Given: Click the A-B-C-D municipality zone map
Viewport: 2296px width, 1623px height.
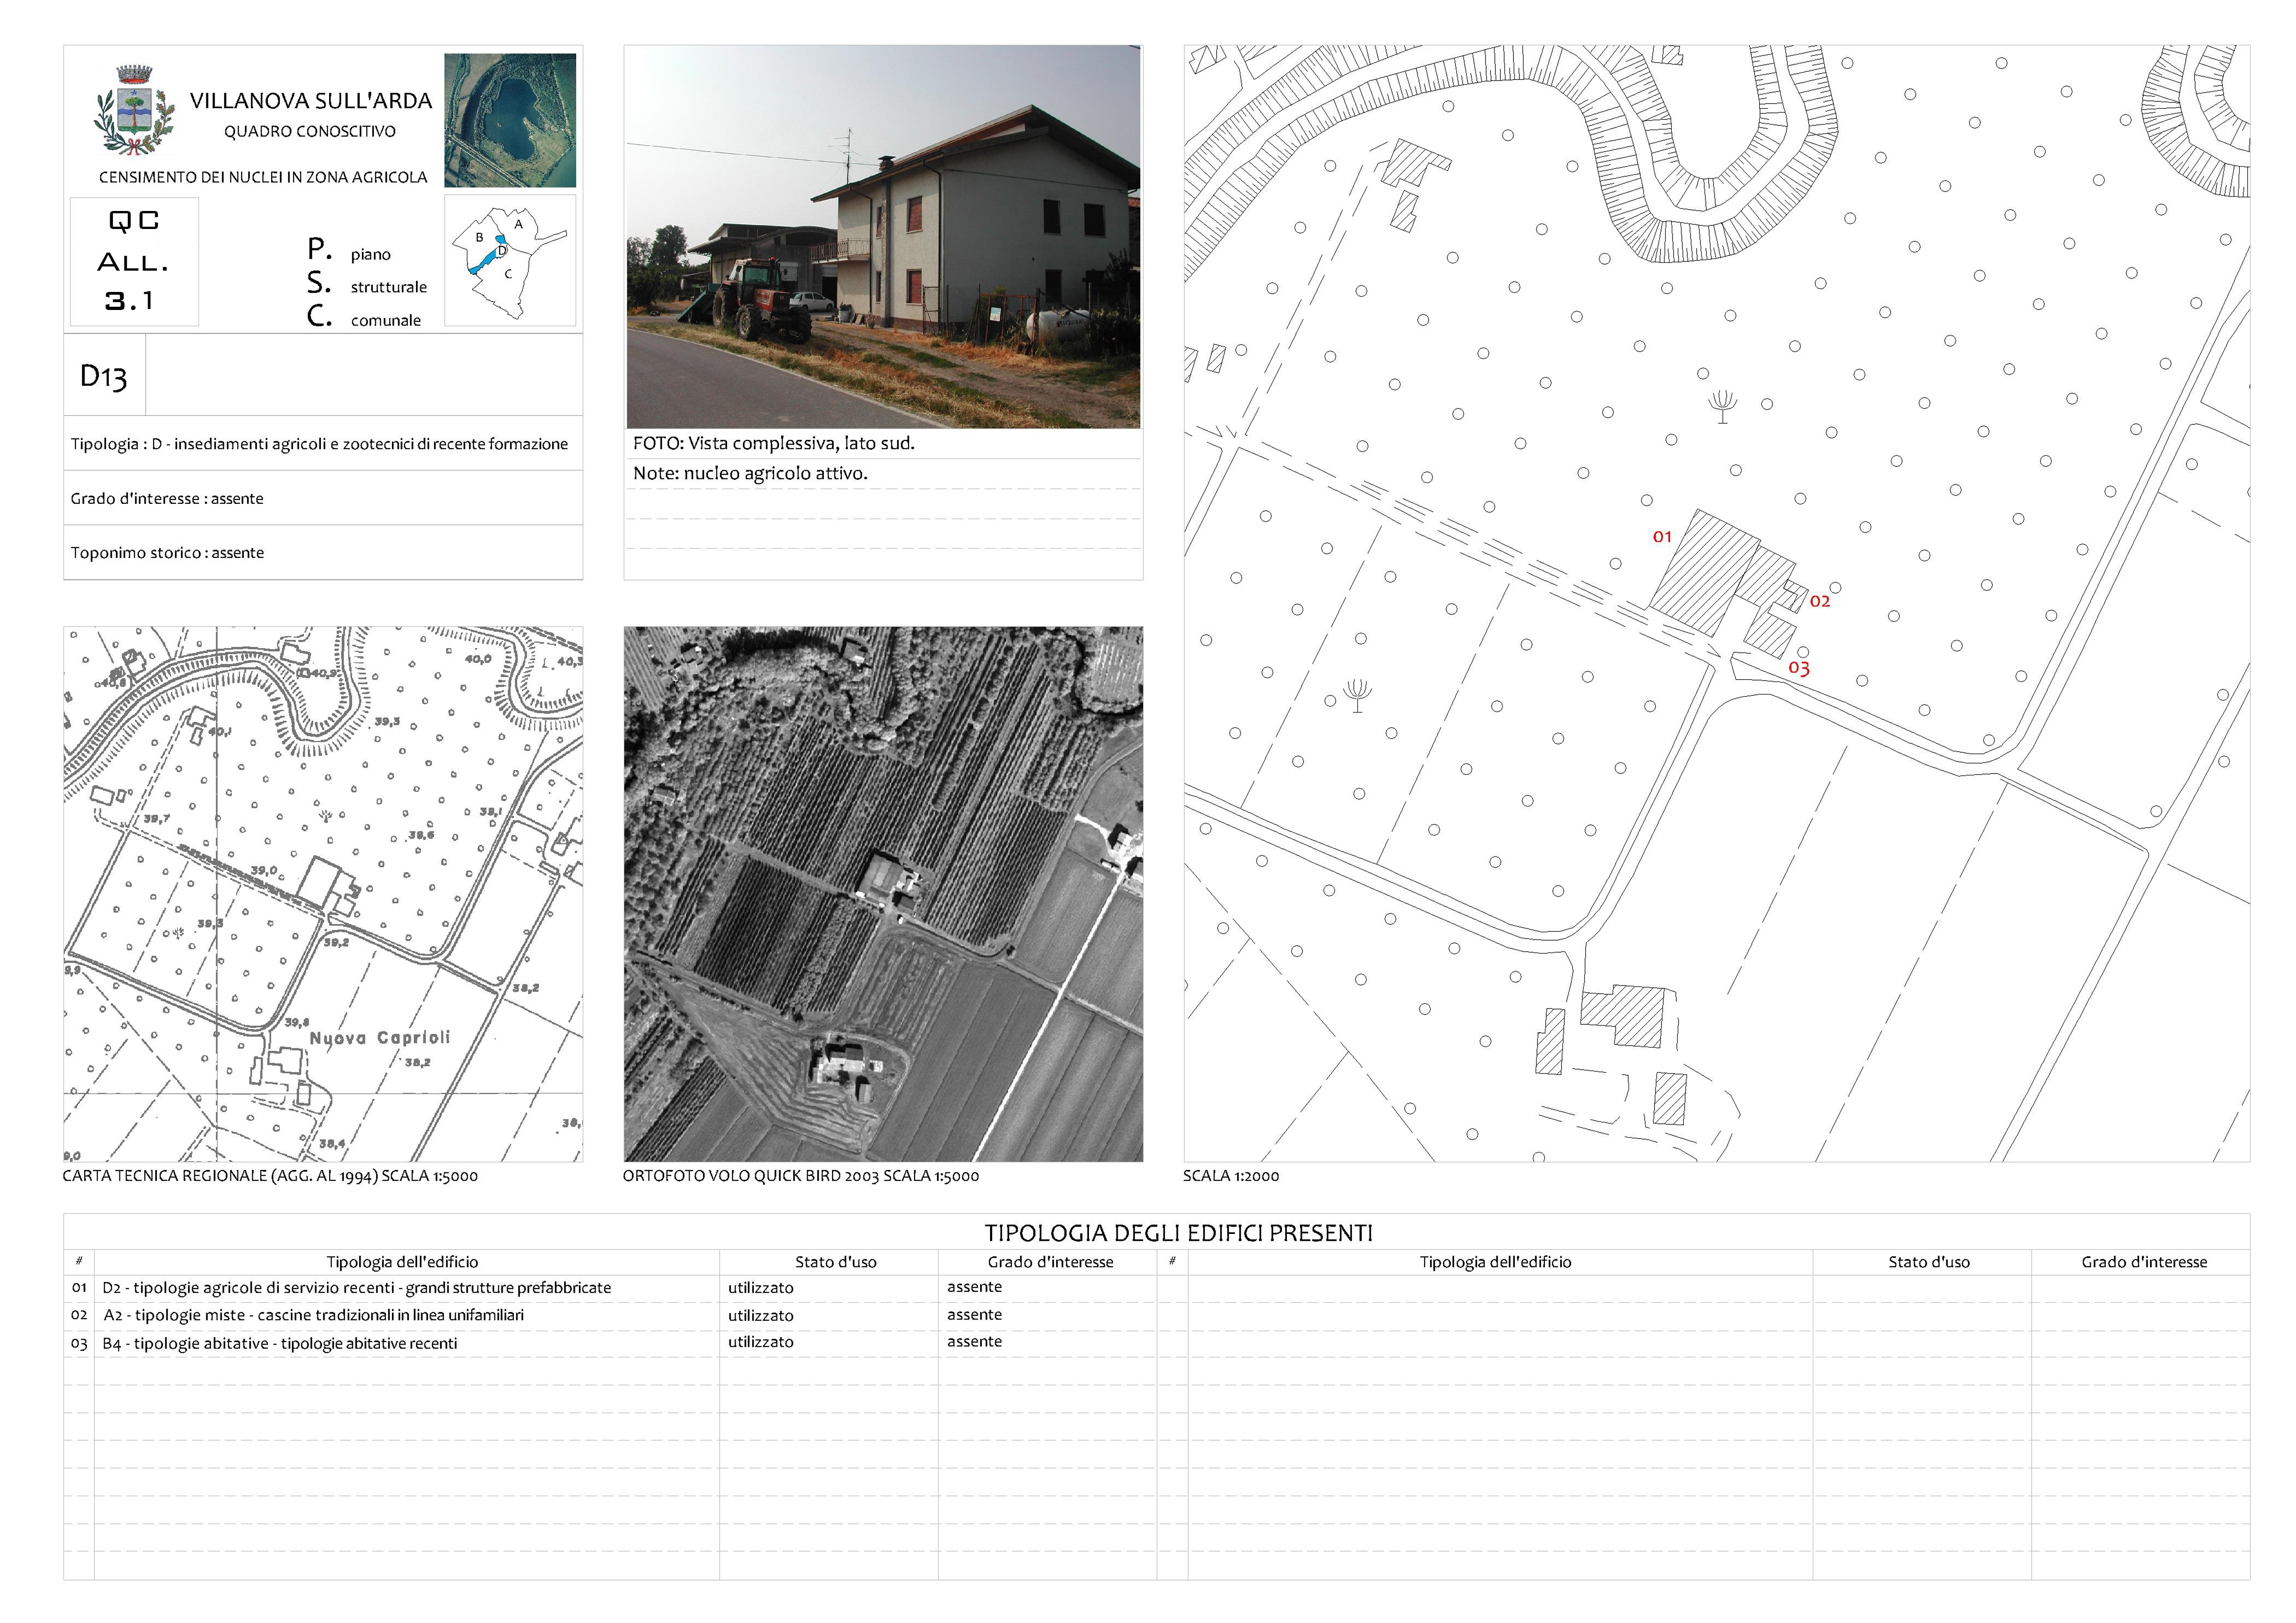Looking at the screenshot, I should [x=510, y=260].
